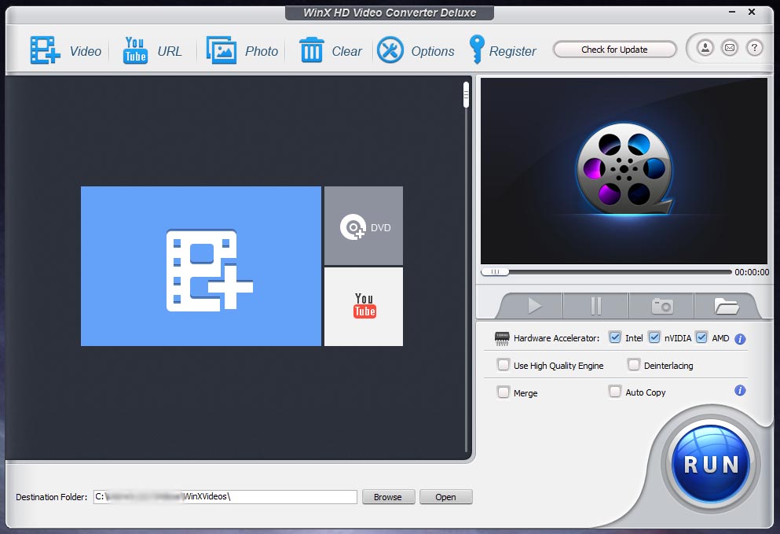780x534 pixels.
Task: Toggle the nVIDIA checkbox
Action: coord(654,338)
